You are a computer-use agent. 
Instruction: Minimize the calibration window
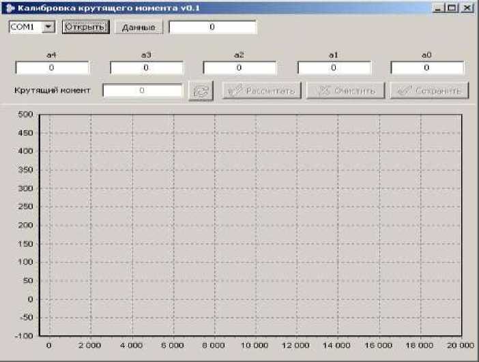(x=438, y=8)
